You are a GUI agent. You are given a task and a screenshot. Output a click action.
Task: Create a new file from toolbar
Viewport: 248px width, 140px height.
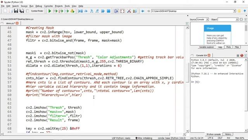5,11
